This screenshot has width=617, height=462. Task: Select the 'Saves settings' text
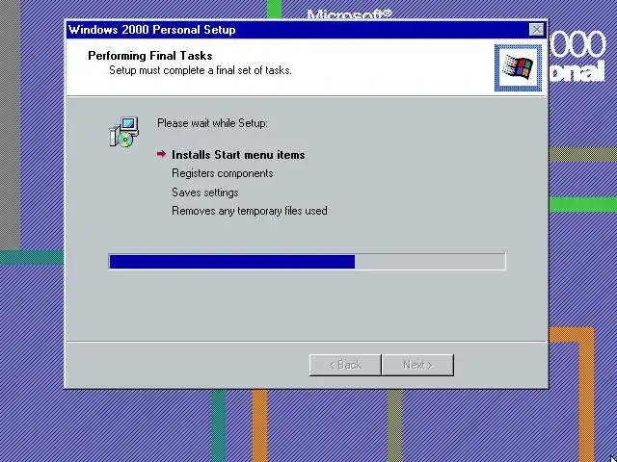click(205, 192)
